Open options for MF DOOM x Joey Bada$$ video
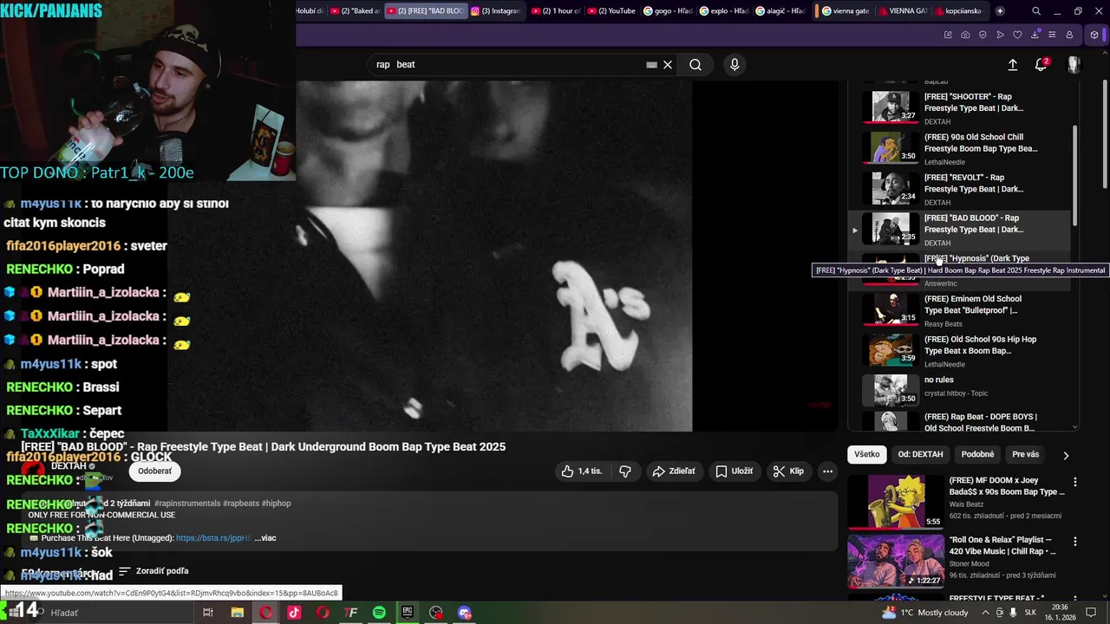 1075,482
